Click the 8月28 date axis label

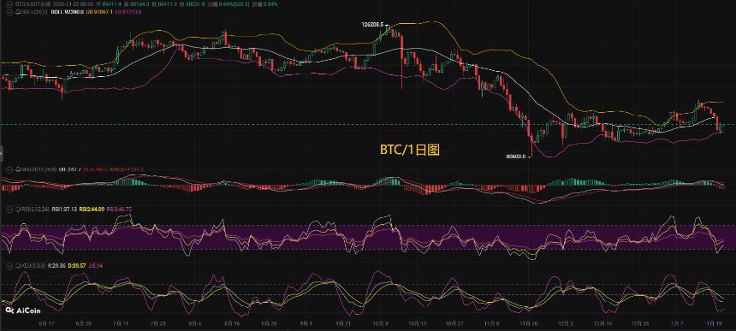click(269, 323)
